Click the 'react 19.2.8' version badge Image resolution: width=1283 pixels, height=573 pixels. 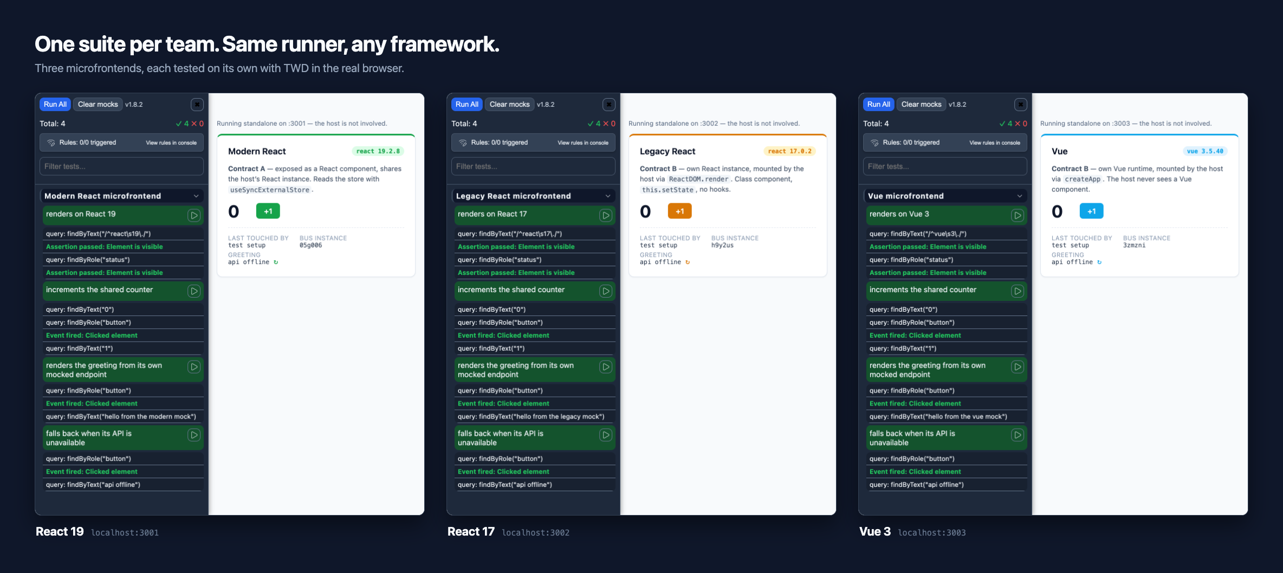(x=378, y=151)
